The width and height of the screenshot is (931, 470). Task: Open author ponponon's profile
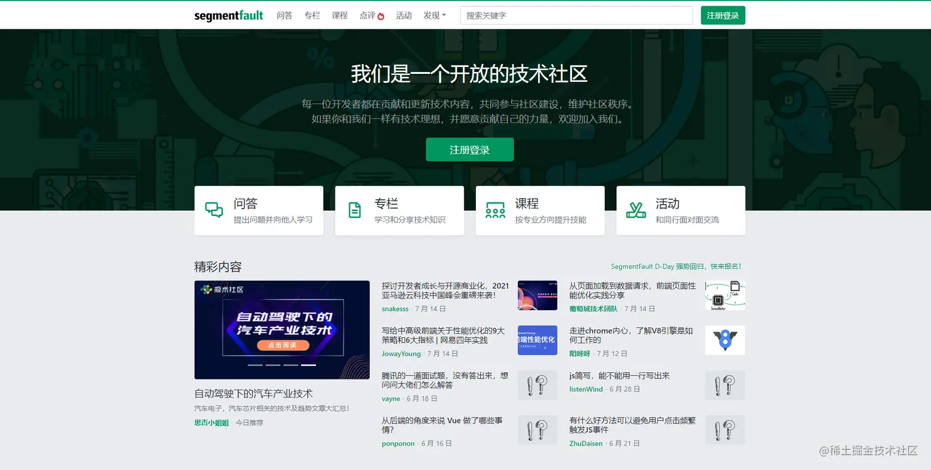click(x=398, y=444)
